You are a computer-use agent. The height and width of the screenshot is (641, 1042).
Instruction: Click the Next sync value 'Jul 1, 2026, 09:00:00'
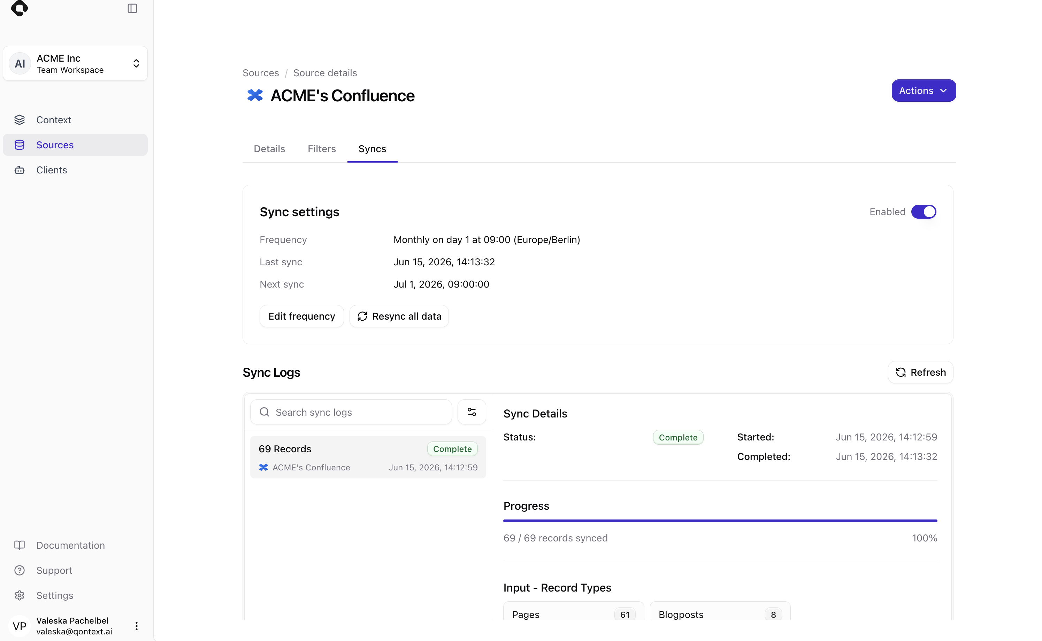(x=441, y=284)
